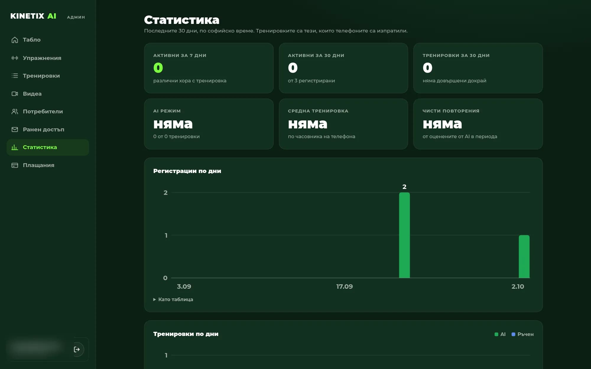The height and width of the screenshot is (369, 591).
Task: Click the credit card icon beside Плащания
Action: (15, 165)
